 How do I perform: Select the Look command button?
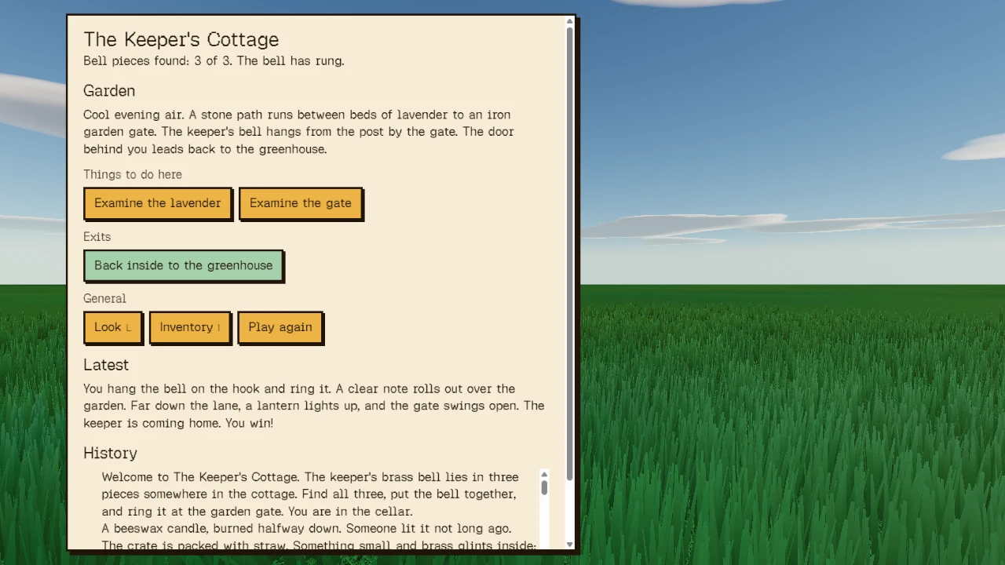pyautogui.click(x=113, y=327)
